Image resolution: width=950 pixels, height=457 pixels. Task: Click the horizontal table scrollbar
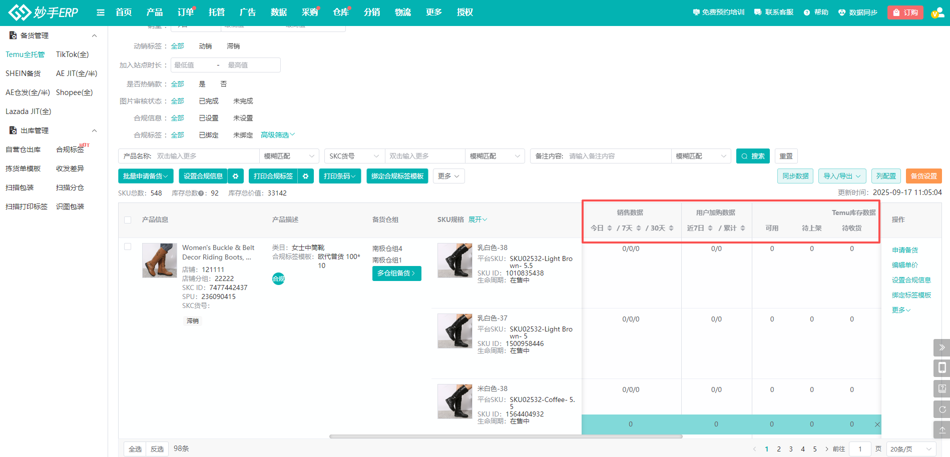506,436
